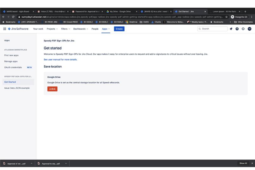Screen dimensions: 255x170
Task: Click the blue Create button
Action: (x=119, y=29)
